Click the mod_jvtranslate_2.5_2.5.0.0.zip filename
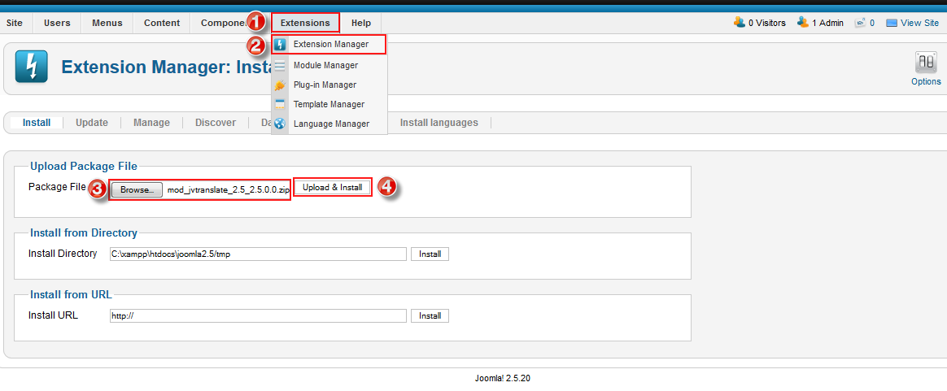This screenshot has height=391, width=947. click(229, 189)
